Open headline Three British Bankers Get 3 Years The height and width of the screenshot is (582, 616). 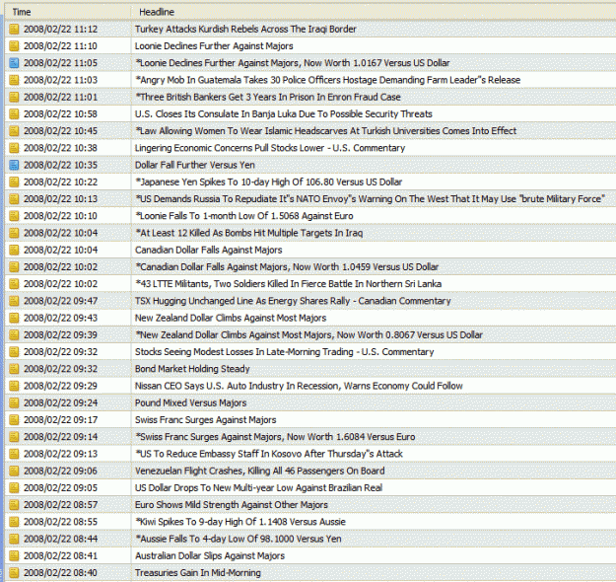(x=268, y=97)
